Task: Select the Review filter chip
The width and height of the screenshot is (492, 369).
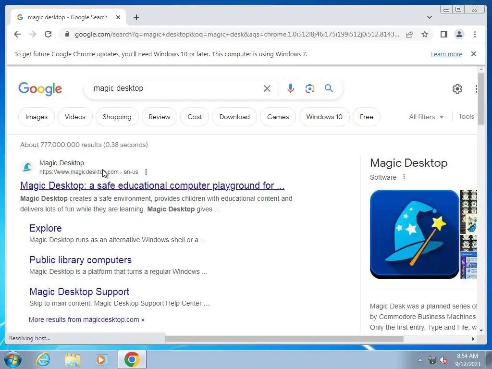Action: [160, 117]
